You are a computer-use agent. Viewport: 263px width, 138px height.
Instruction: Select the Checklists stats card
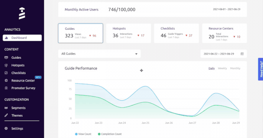(177, 33)
